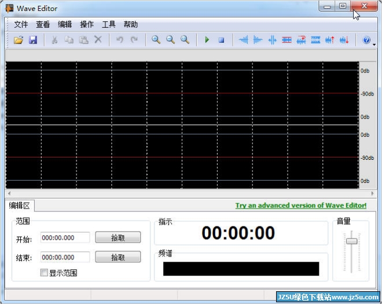Click the 00:00:00 time indicator
The image size is (382, 304).
pyautogui.click(x=238, y=233)
